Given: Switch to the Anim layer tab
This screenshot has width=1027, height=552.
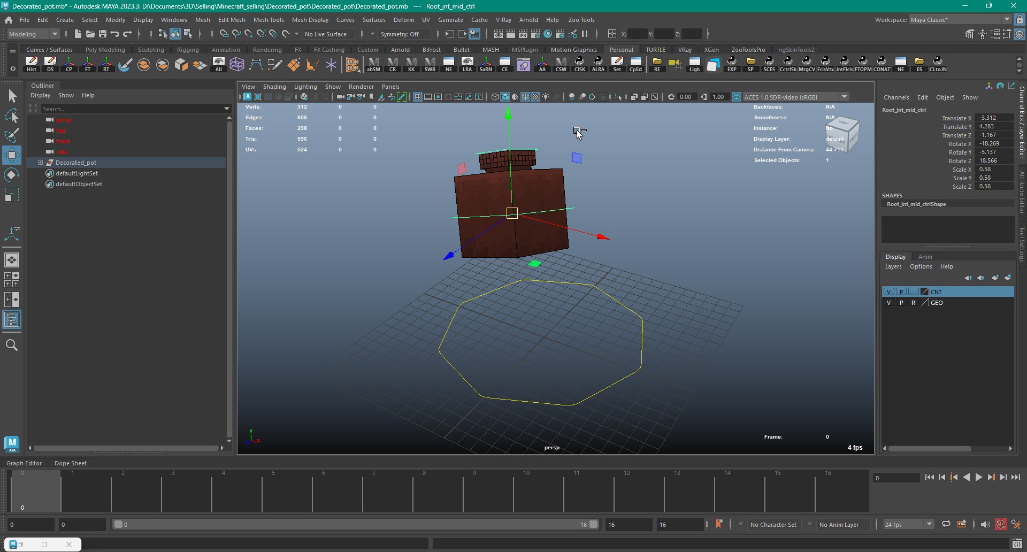Looking at the screenshot, I should [x=925, y=257].
